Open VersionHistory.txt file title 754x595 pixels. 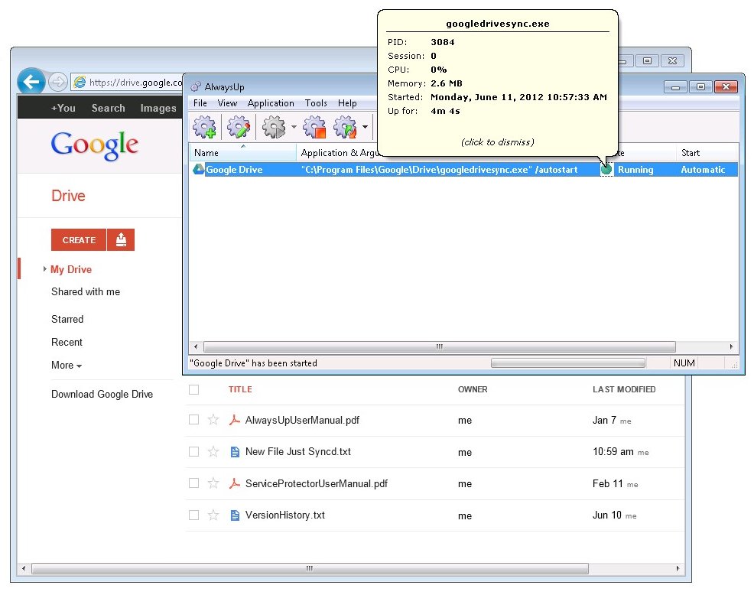[285, 515]
